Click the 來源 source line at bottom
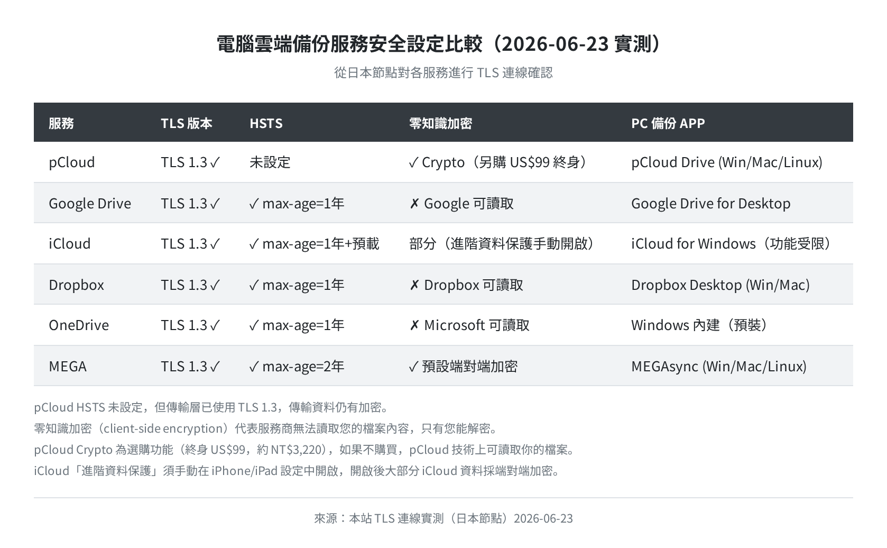Image resolution: width=887 pixels, height=548 pixels. pos(443,518)
